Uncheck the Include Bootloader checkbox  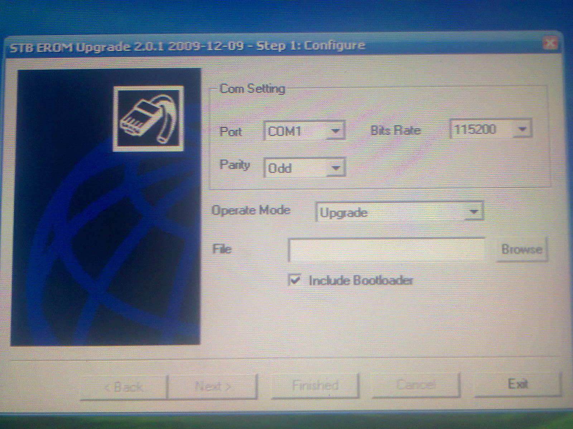[294, 280]
